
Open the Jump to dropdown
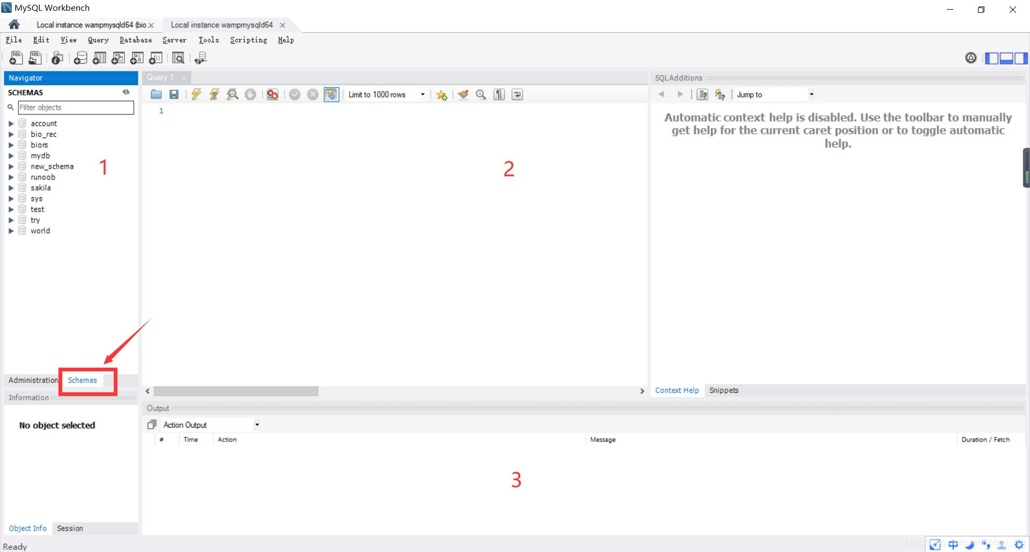[775, 94]
